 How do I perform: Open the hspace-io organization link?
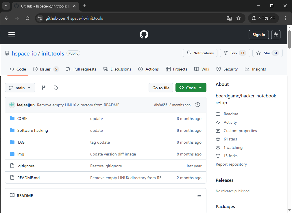tap(24, 53)
